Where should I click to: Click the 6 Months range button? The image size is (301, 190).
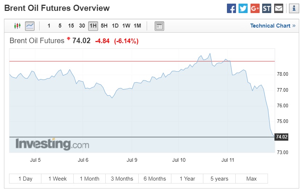point(155,179)
